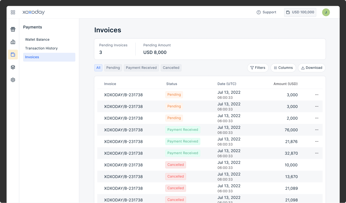Click the amount 21,098
This screenshot has width=346, height=203.
pos(291,200)
